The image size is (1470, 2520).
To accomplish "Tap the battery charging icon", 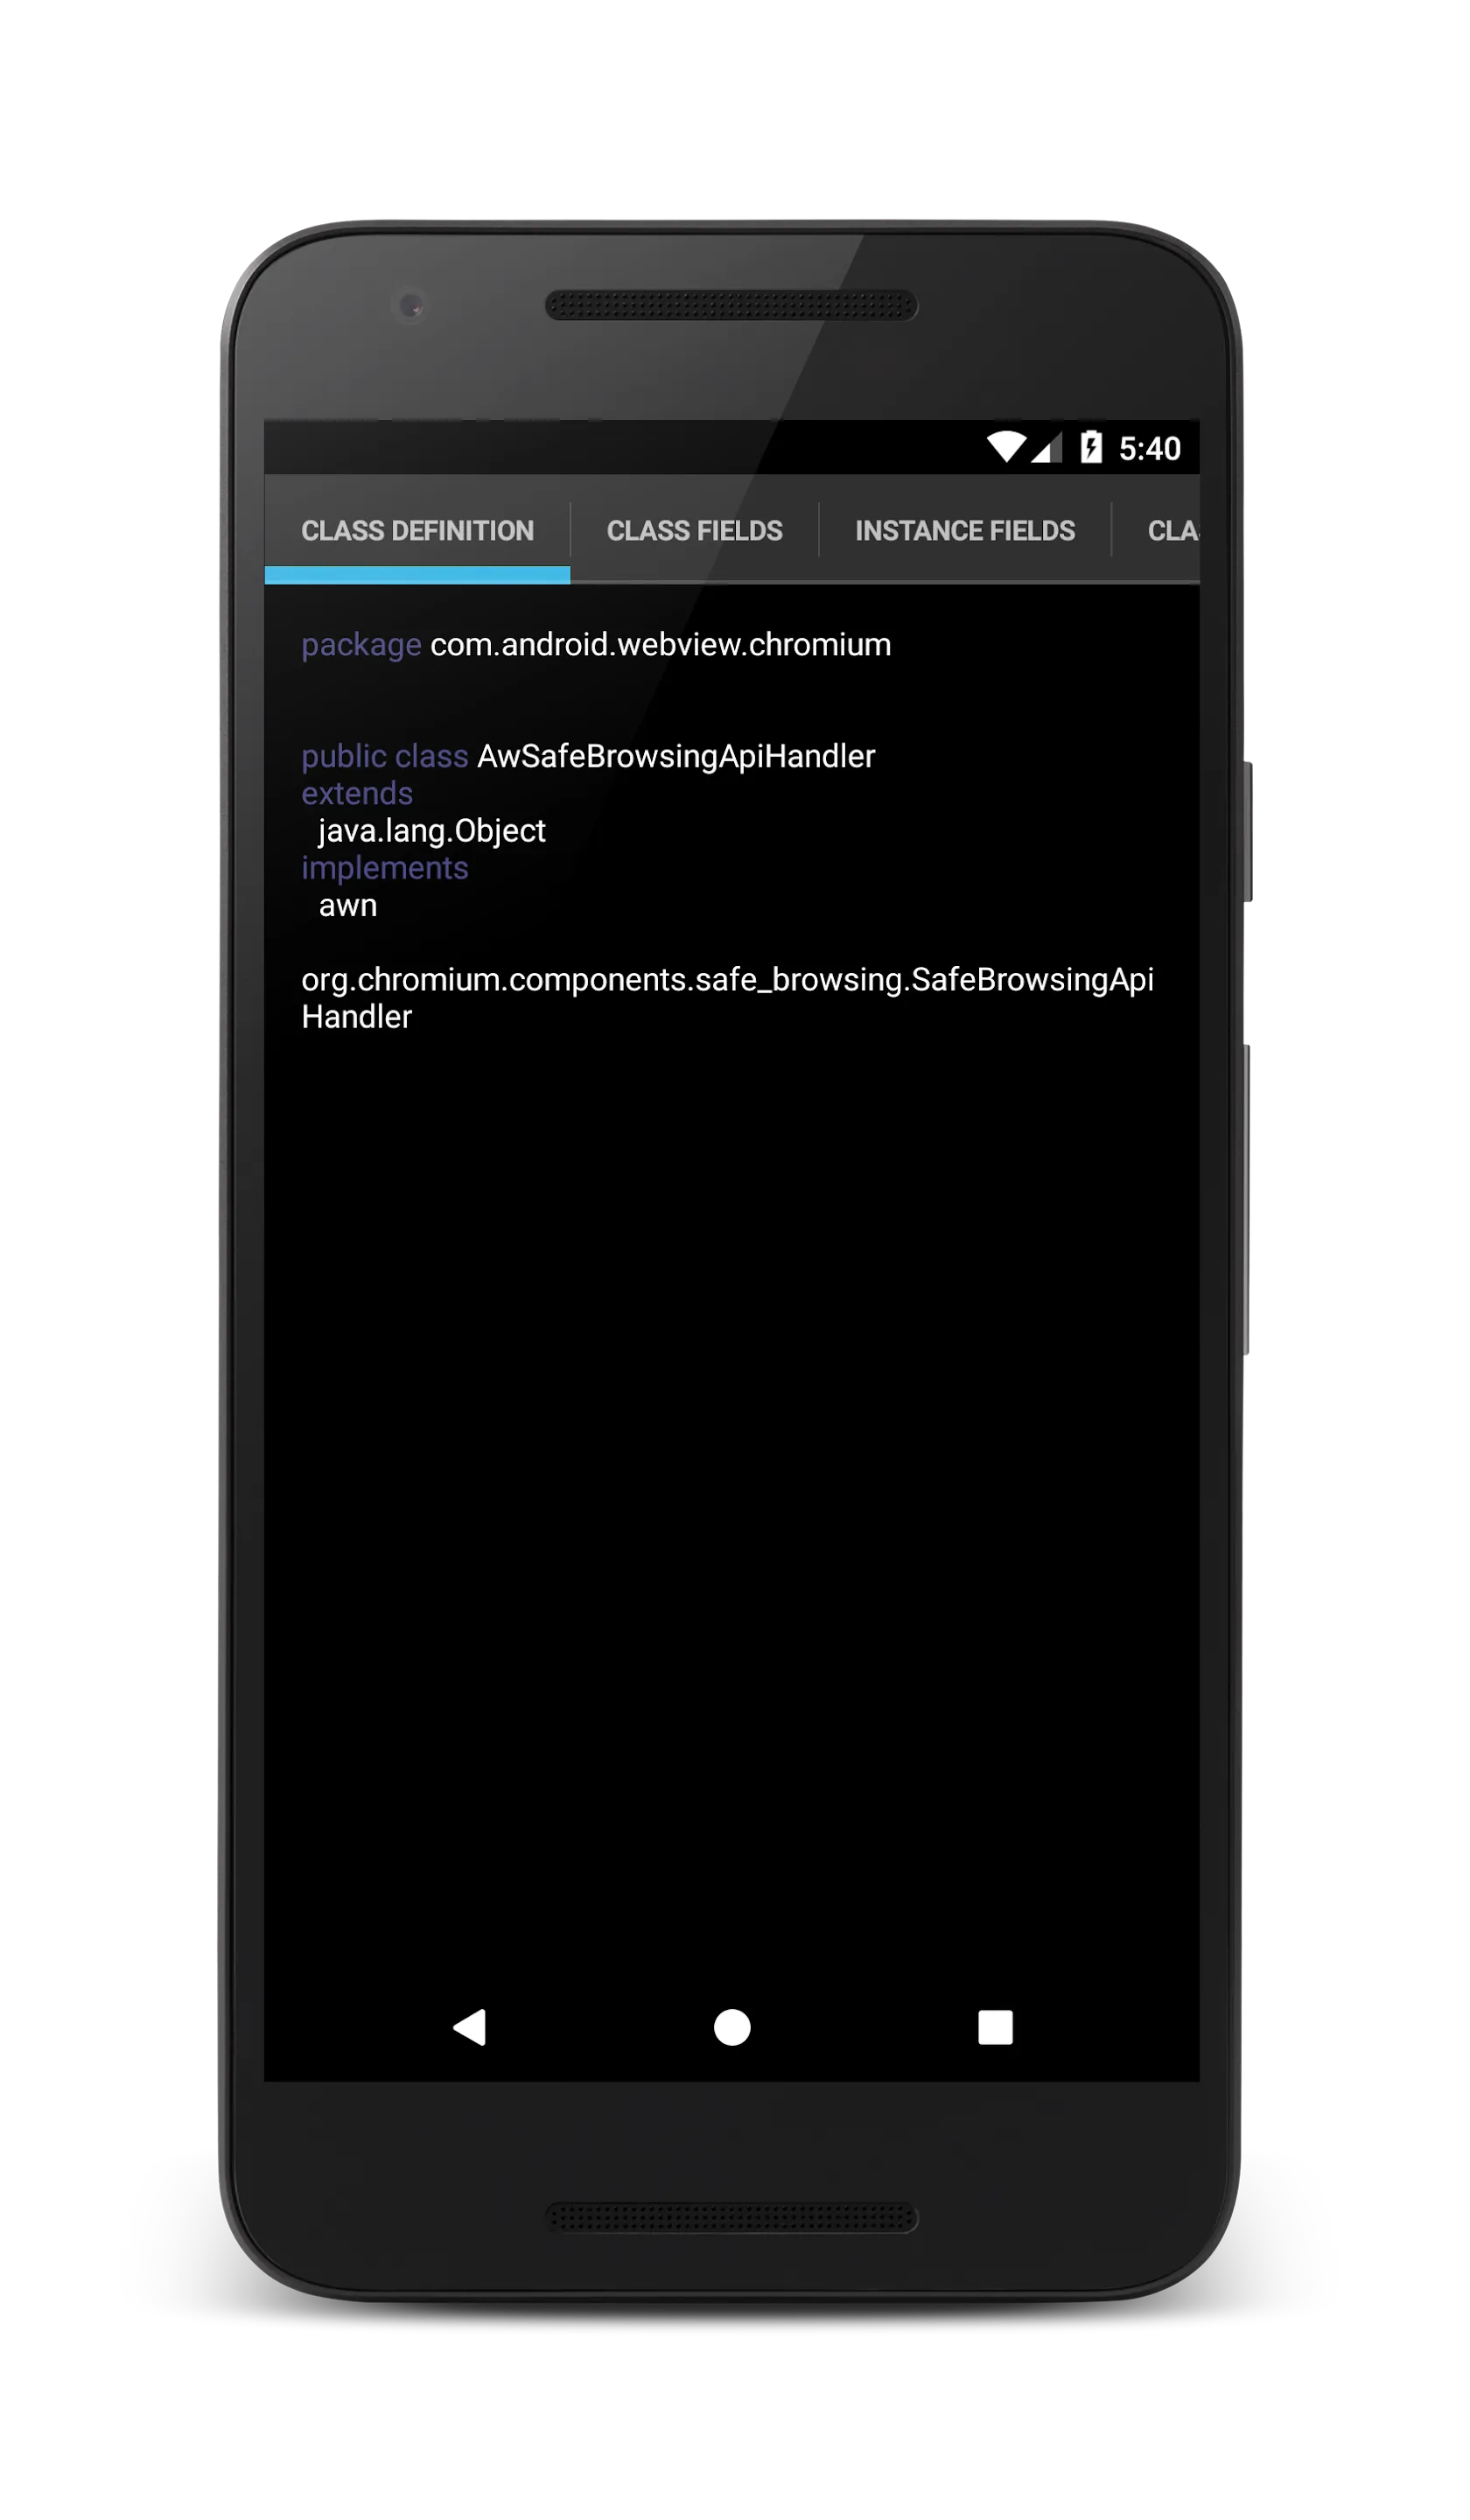I will tap(1092, 447).
